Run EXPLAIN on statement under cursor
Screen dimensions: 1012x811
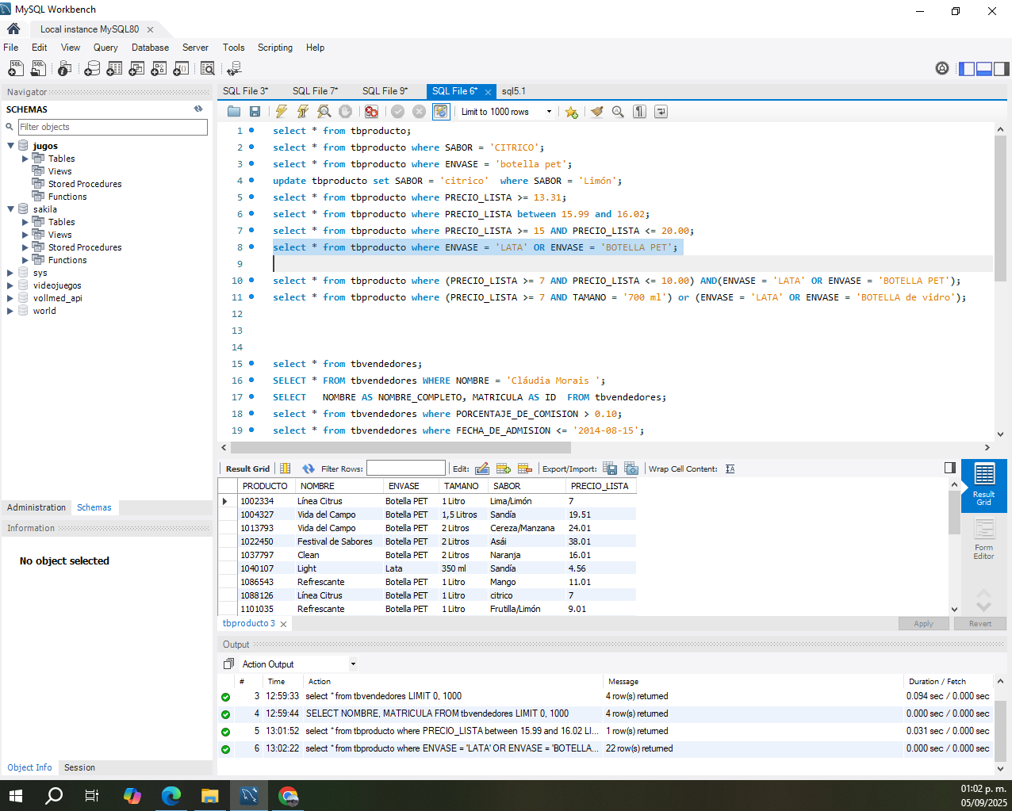(x=324, y=112)
